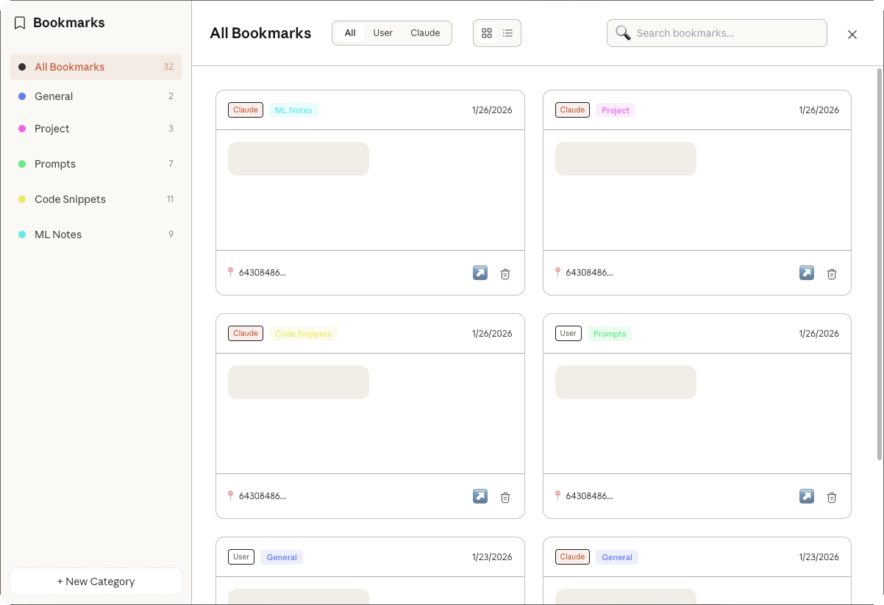
Task: Delete the Project bookmark card
Action: (x=832, y=273)
